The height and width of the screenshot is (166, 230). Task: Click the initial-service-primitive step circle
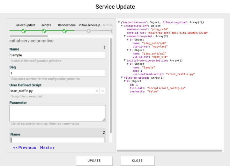pos(89,31)
